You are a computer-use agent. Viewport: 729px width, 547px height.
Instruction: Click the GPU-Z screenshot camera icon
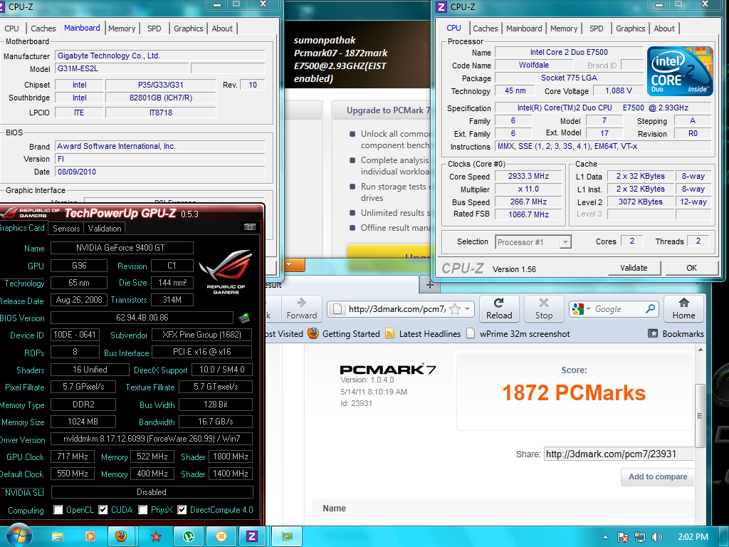click(x=250, y=227)
